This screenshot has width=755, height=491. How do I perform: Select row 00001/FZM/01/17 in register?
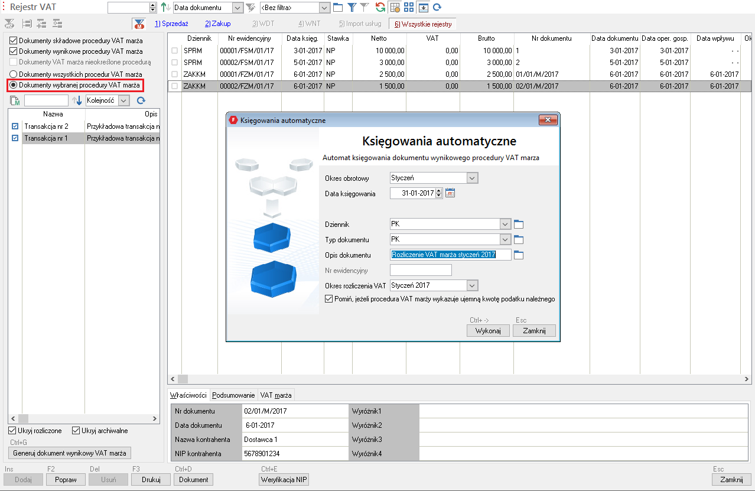[x=461, y=74]
